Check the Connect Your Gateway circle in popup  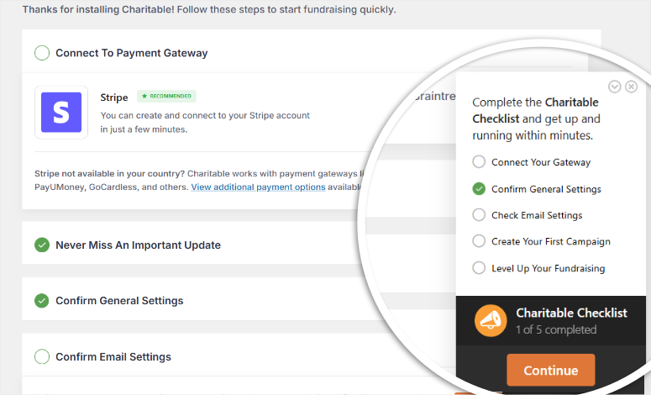click(x=479, y=161)
